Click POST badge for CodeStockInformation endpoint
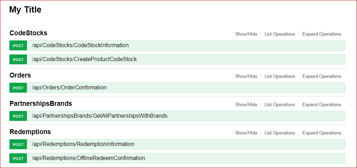 [18, 45]
